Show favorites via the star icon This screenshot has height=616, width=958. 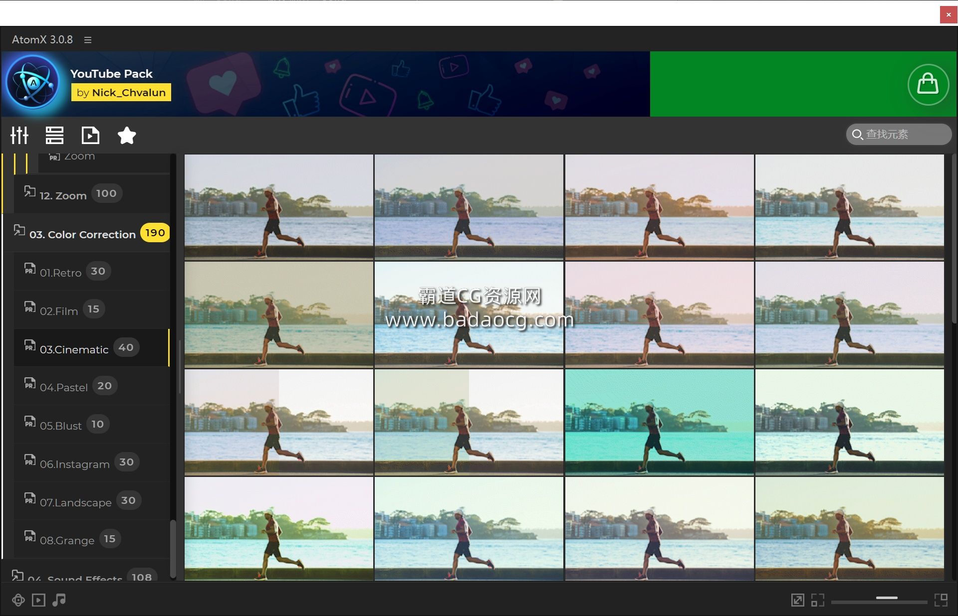pyautogui.click(x=127, y=135)
